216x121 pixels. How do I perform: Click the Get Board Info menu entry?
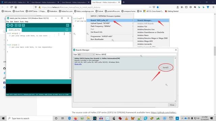point(110,32)
